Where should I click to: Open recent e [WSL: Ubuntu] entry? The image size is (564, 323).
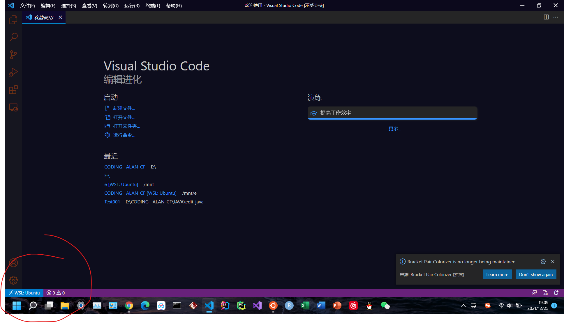click(x=121, y=184)
